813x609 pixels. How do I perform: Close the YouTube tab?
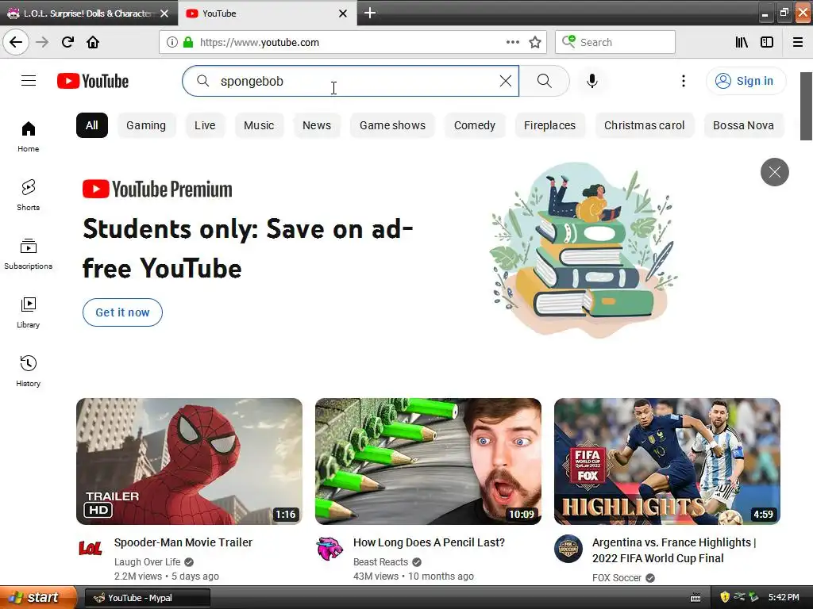click(x=343, y=13)
